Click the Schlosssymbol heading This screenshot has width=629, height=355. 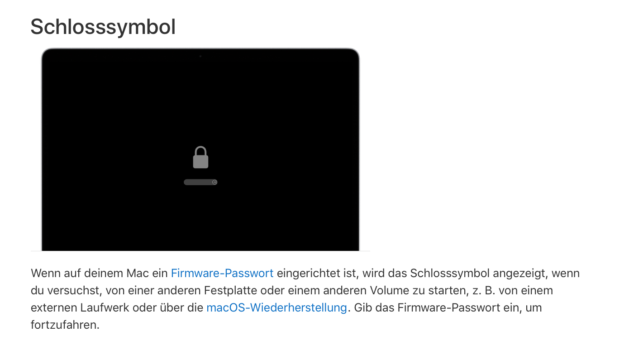(103, 26)
